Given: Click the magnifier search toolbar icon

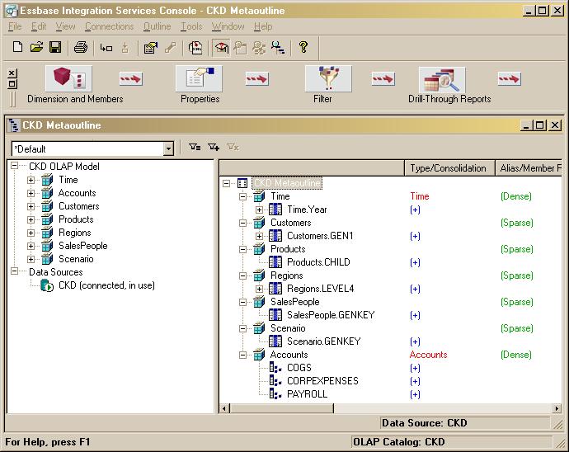Looking at the screenshot, I should coord(278,48).
